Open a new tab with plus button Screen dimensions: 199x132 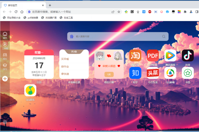[50, 5]
